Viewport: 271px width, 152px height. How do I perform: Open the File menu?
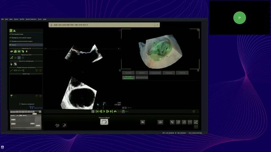pyautogui.click(x=3, y=19)
